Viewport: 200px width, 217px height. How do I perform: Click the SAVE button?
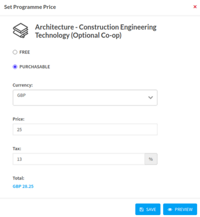point(148,209)
